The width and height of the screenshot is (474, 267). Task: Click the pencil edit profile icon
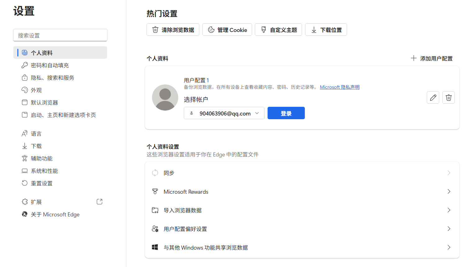pyautogui.click(x=433, y=97)
